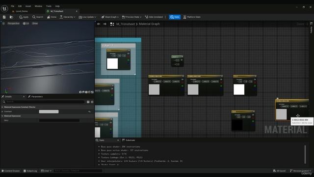Viewport: 314px width, 177px height.
Task: Close the Details panel tab
Action: pos(24,97)
